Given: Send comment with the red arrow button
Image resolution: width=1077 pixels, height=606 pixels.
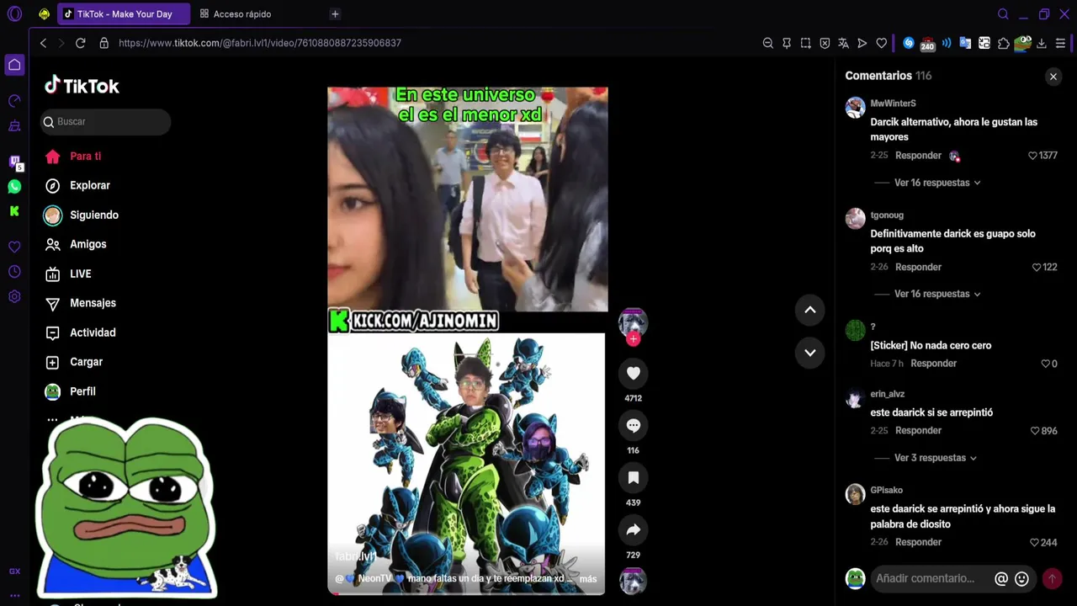Looking at the screenshot, I should (1051, 578).
